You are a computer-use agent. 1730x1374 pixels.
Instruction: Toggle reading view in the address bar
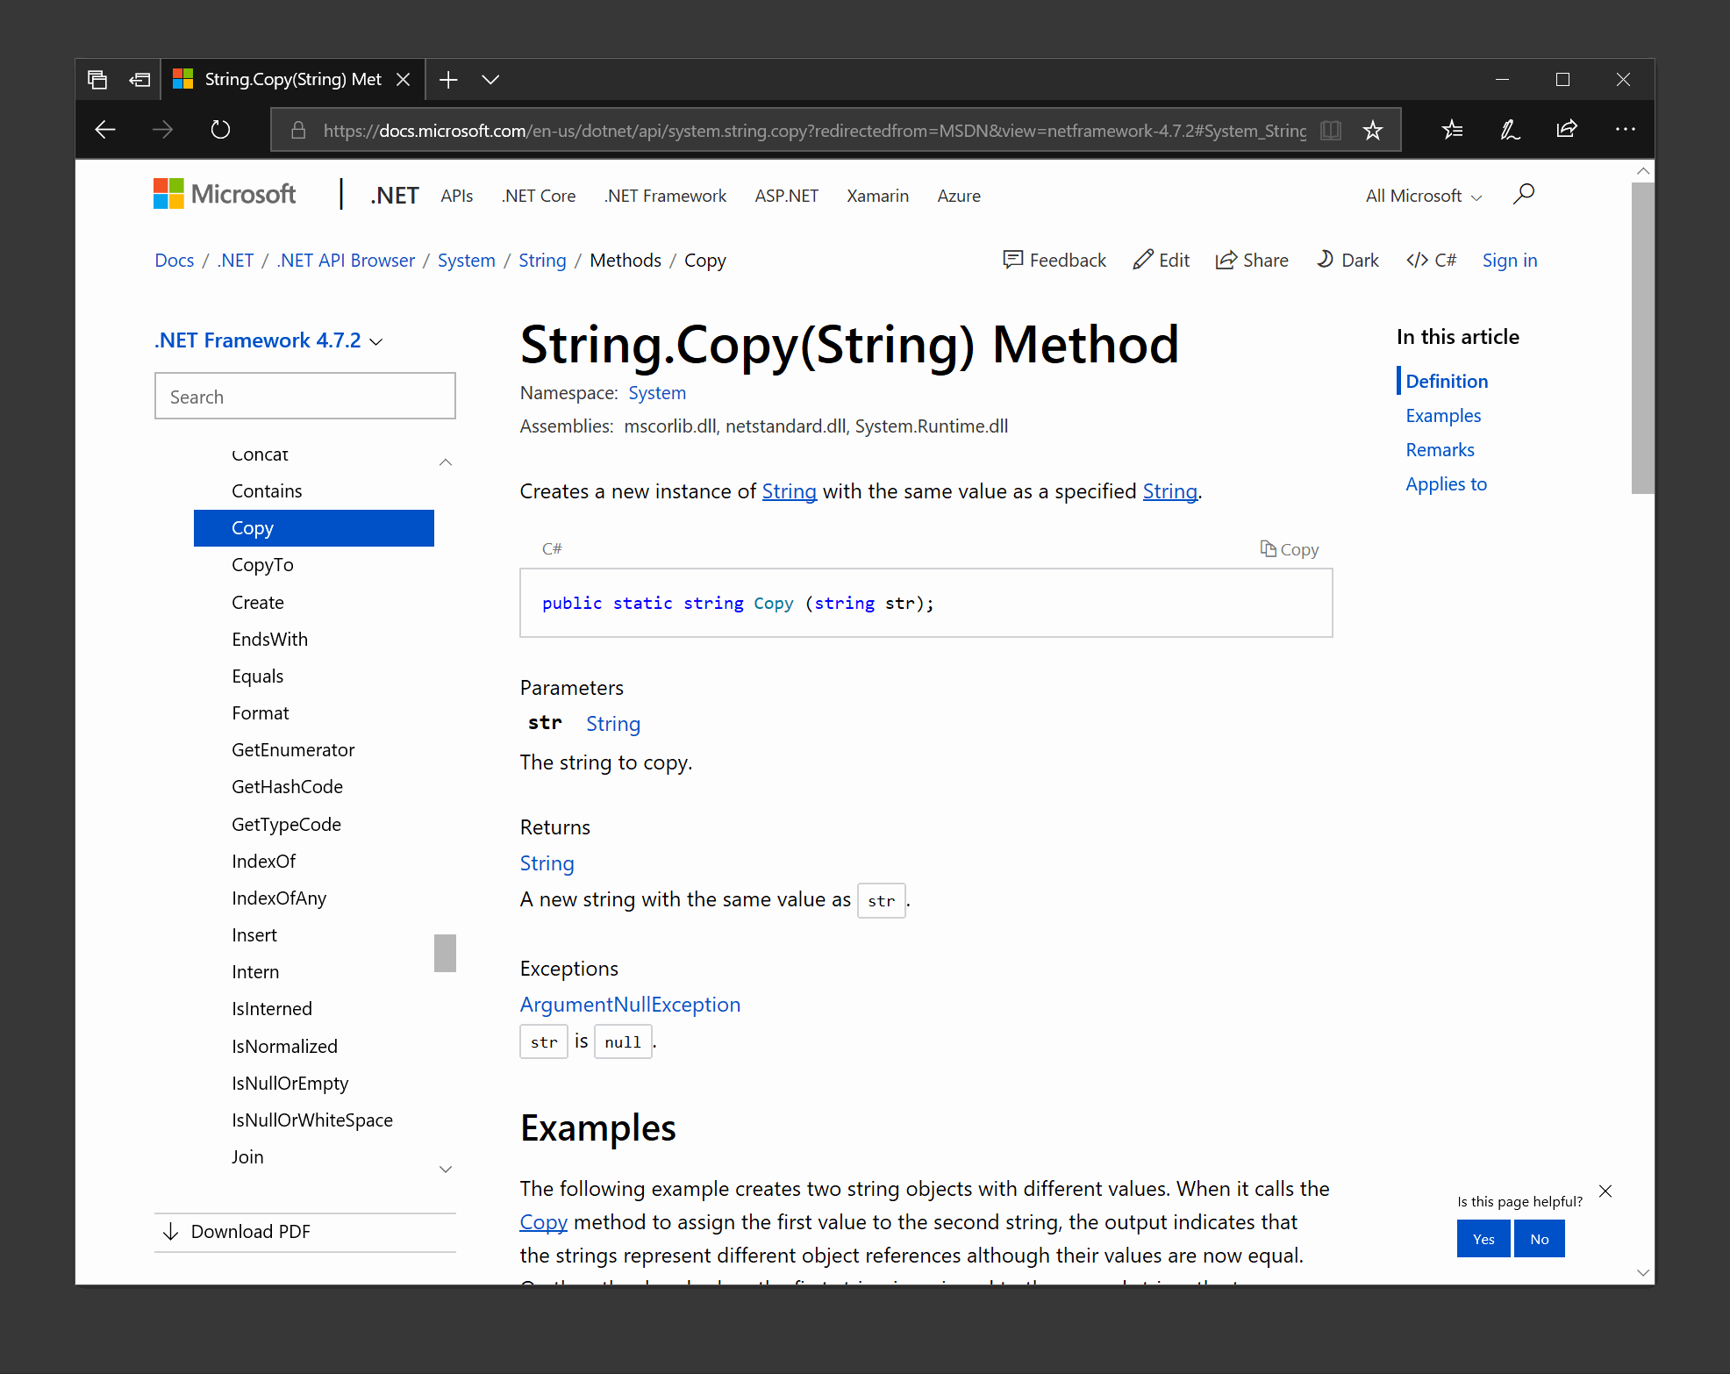(1331, 130)
